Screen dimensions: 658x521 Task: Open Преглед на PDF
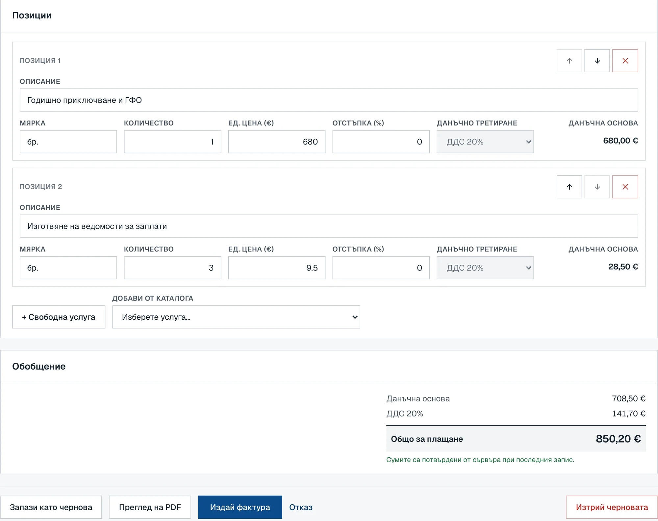(150, 507)
